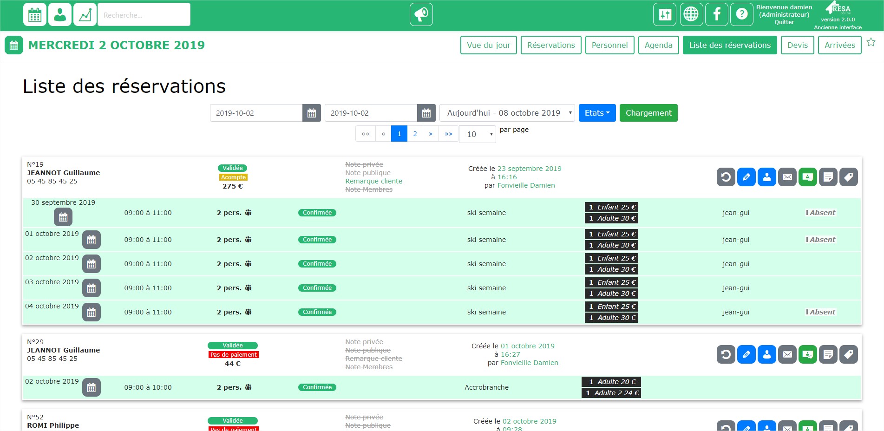Open the help question mark icon
This screenshot has width=884, height=431.
(x=741, y=14)
